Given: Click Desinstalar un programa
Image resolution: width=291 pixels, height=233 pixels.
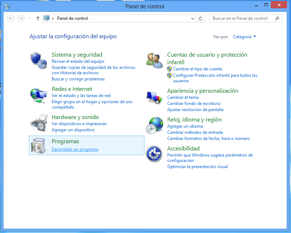Looking at the screenshot, I should coord(75,149).
